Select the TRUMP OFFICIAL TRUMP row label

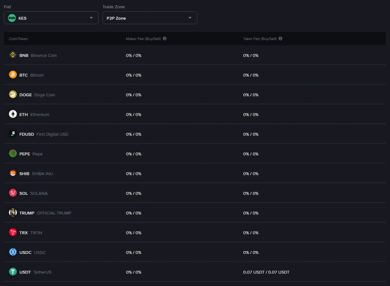pyautogui.click(x=46, y=213)
